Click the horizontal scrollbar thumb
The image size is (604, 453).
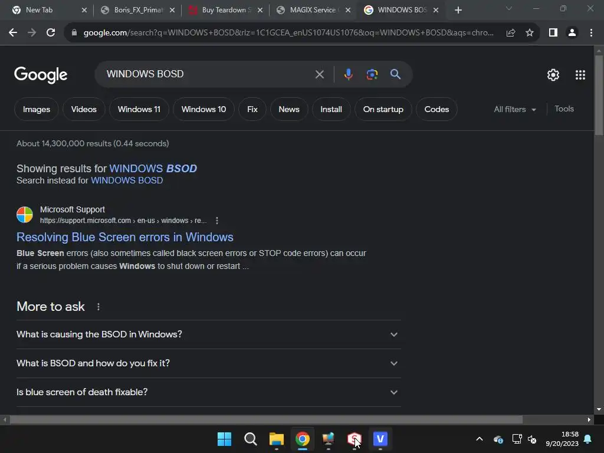click(x=266, y=419)
